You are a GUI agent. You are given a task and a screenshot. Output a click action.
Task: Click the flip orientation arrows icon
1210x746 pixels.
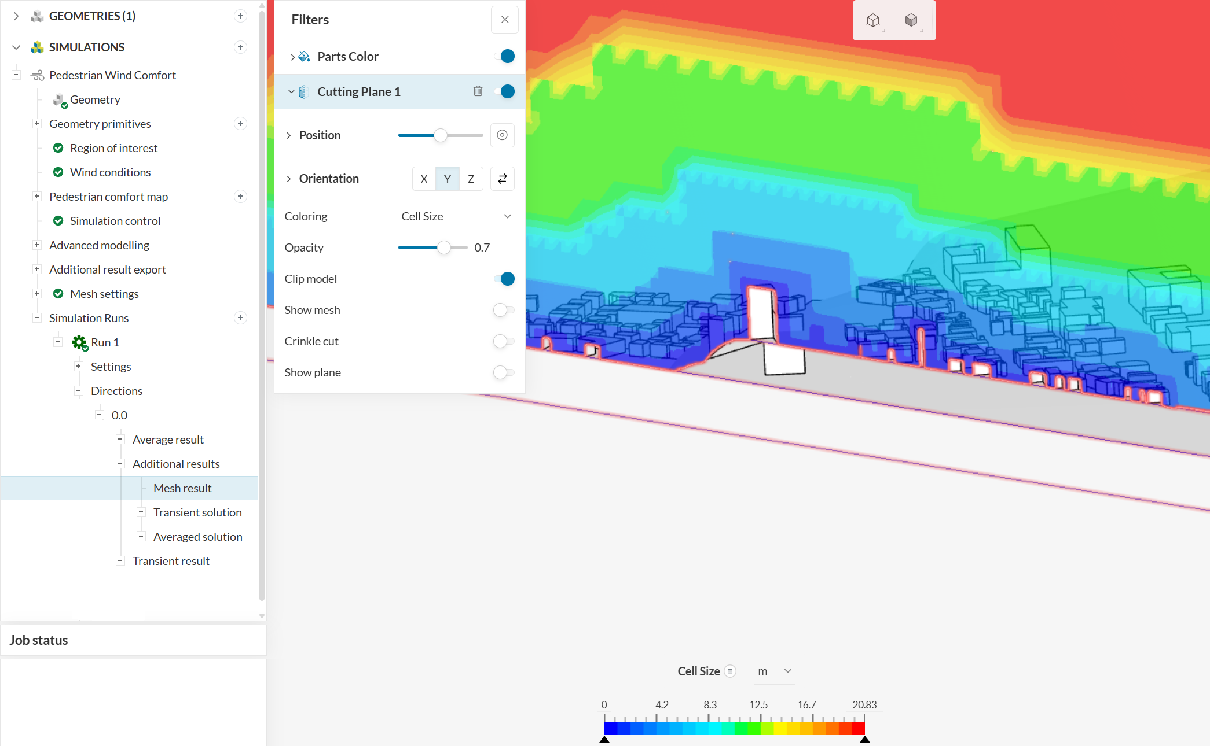[x=502, y=179]
